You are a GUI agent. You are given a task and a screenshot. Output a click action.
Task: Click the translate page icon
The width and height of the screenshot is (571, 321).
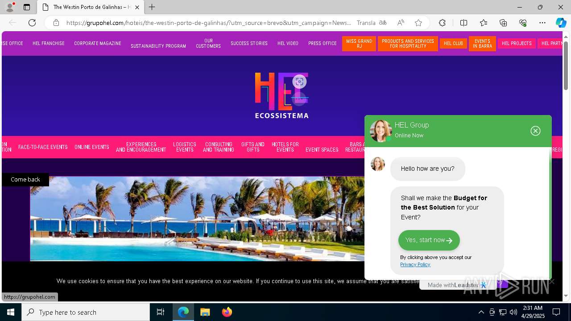[382, 23]
